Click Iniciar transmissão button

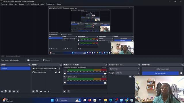tap(162, 69)
